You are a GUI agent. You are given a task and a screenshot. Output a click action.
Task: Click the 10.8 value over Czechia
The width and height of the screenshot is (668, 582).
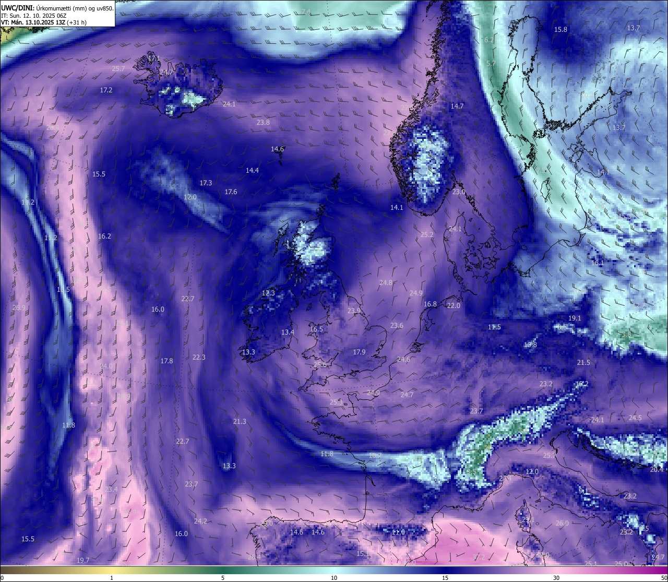click(x=530, y=345)
